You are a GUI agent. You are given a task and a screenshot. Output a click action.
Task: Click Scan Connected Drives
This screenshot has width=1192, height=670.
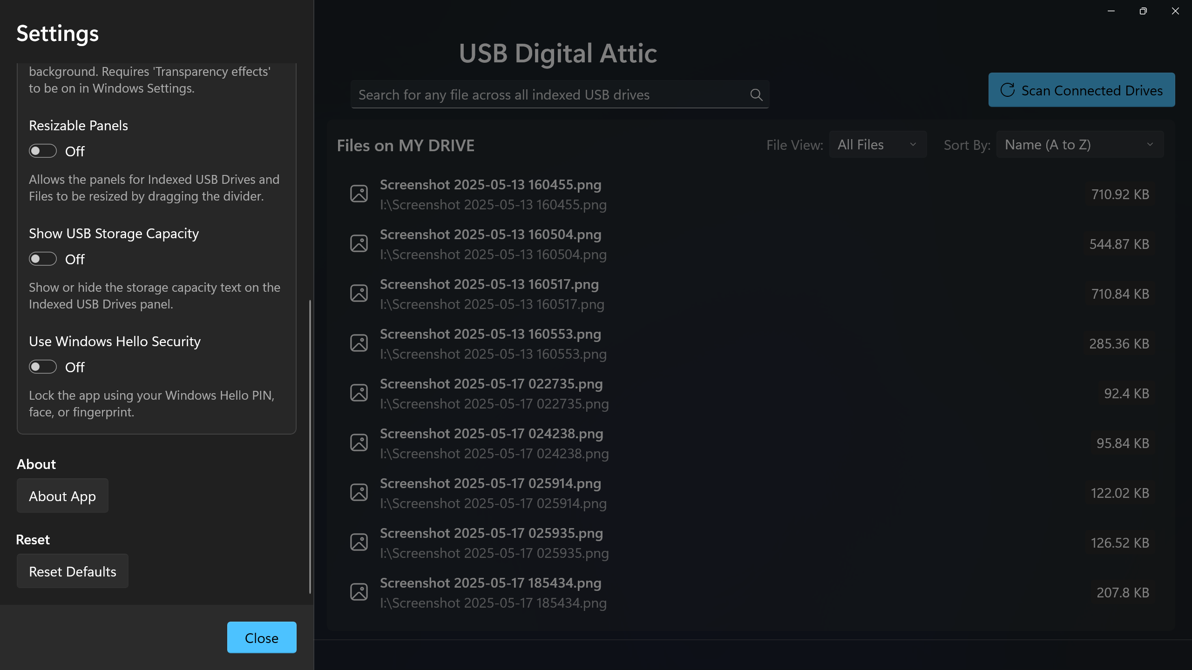[x=1081, y=90]
